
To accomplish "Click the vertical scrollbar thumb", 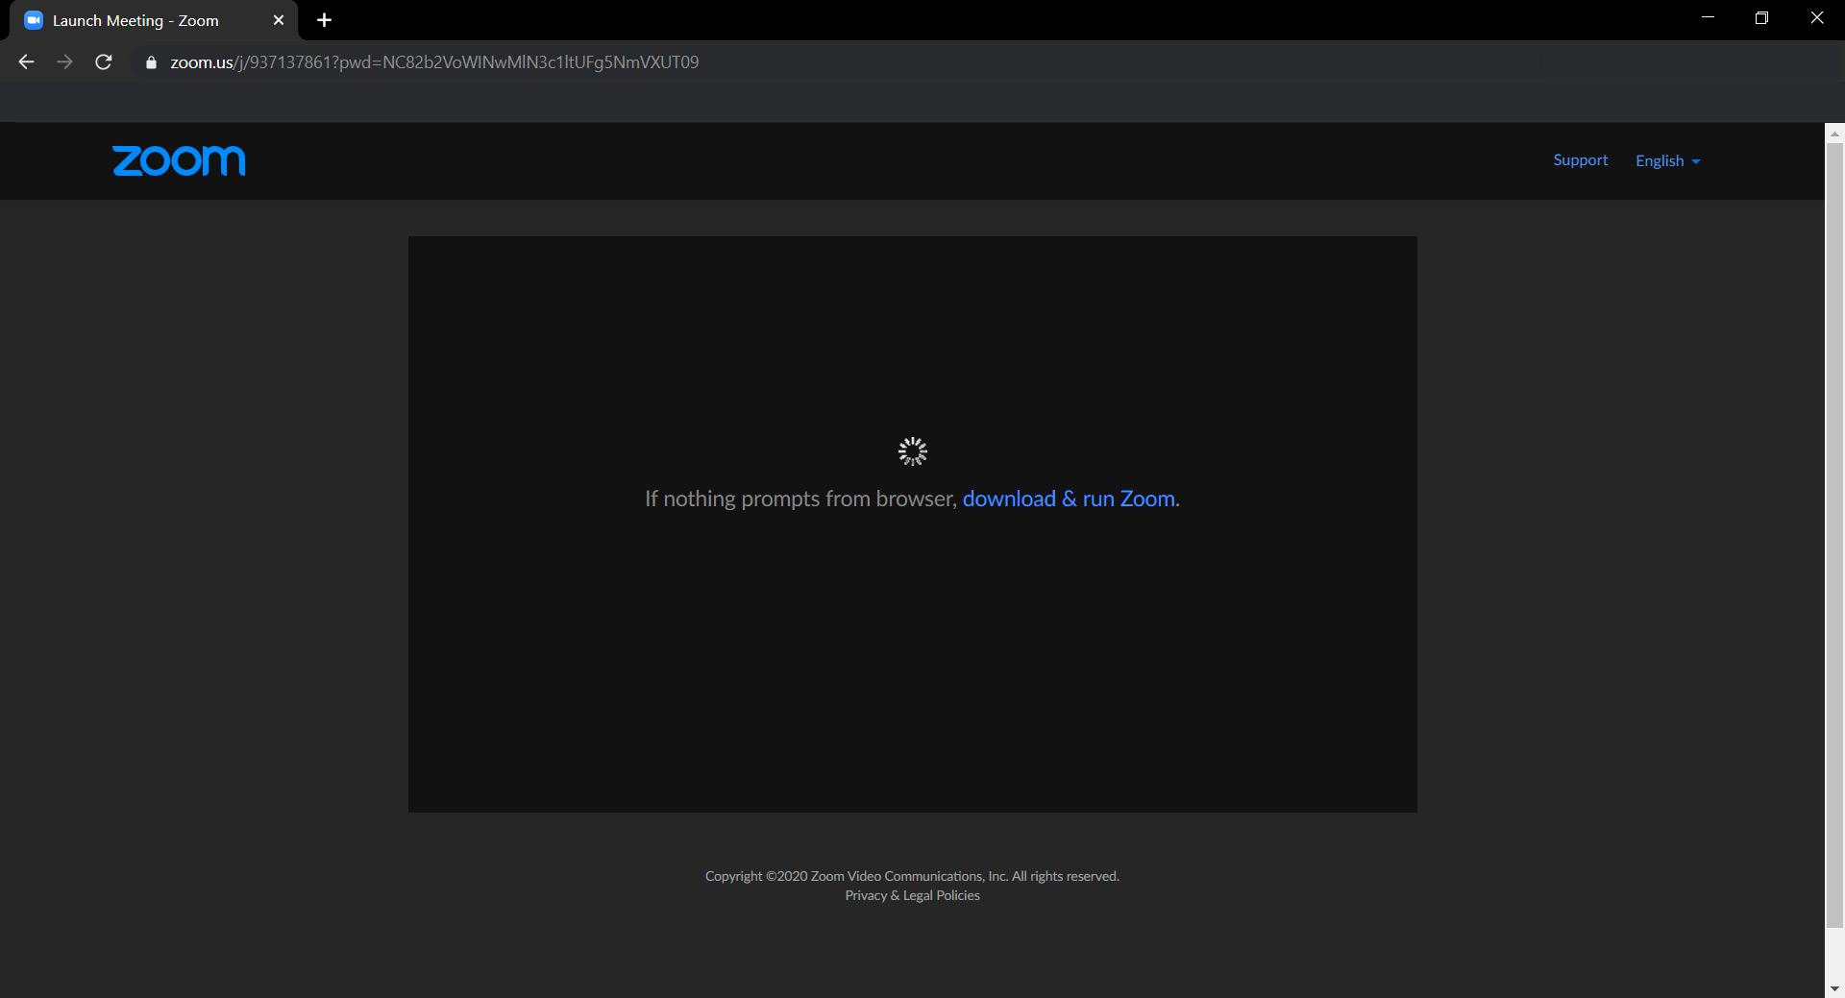I will point(1834,535).
